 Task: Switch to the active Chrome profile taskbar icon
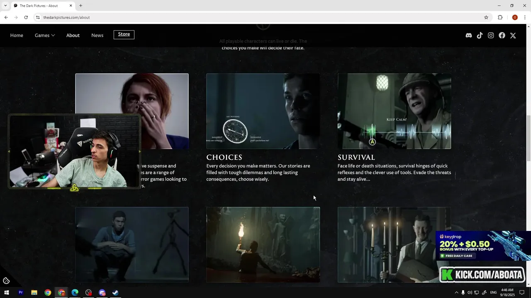(61, 293)
